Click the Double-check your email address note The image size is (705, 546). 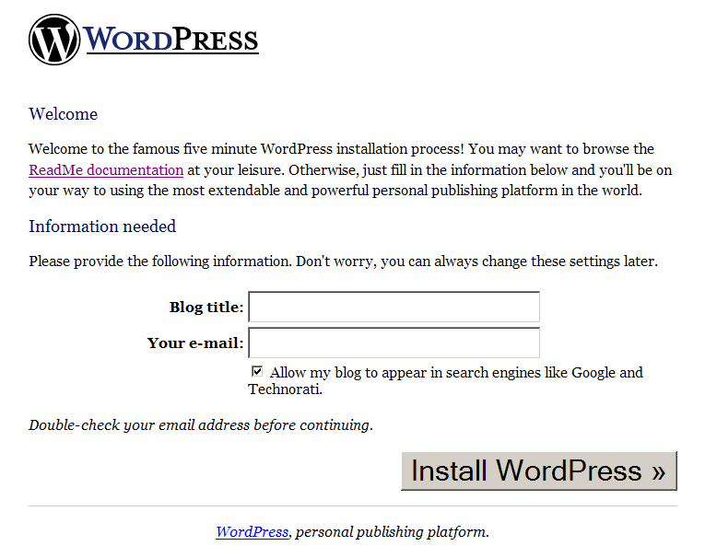[201, 425]
